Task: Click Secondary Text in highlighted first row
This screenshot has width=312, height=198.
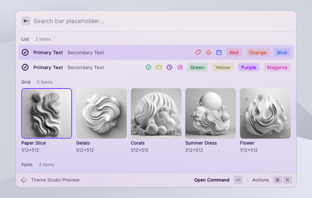Action: (x=86, y=53)
